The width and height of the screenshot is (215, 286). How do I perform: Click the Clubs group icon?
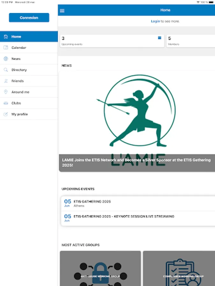6,103
